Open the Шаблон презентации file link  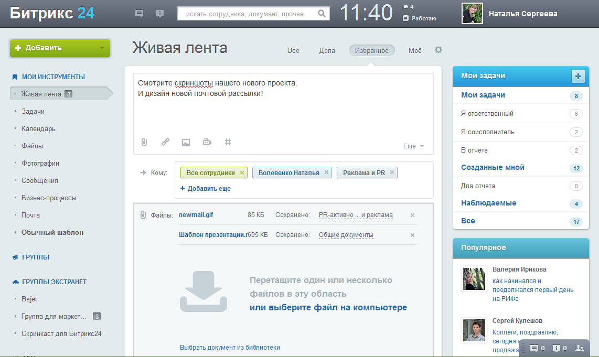[213, 235]
